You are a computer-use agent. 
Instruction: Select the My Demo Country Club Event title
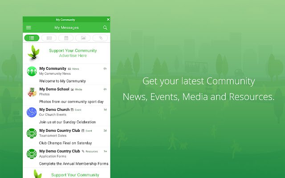(60, 130)
